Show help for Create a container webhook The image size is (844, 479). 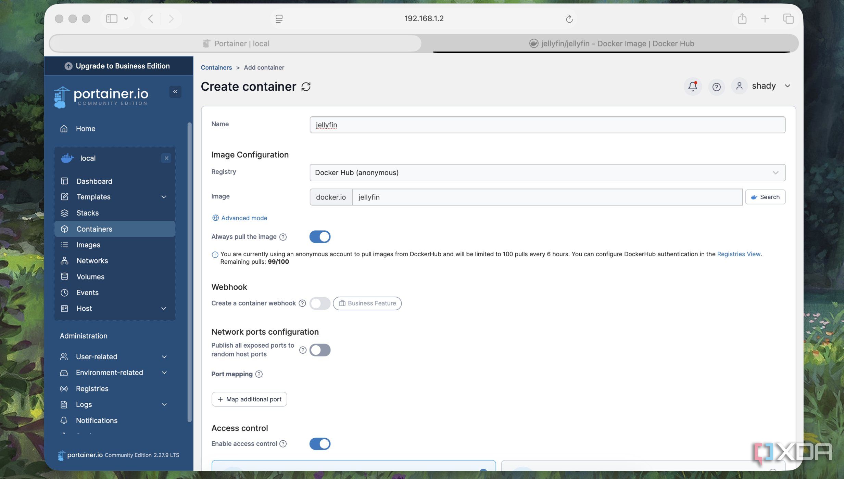pyautogui.click(x=302, y=303)
